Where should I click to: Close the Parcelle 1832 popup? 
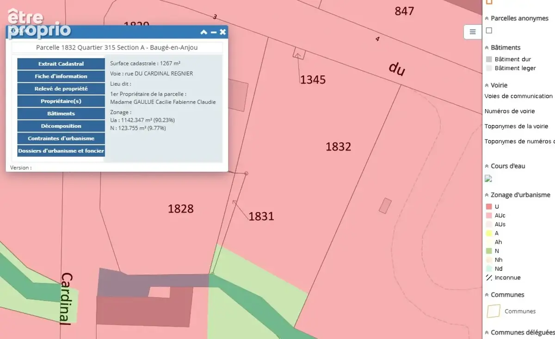click(x=222, y=32)
